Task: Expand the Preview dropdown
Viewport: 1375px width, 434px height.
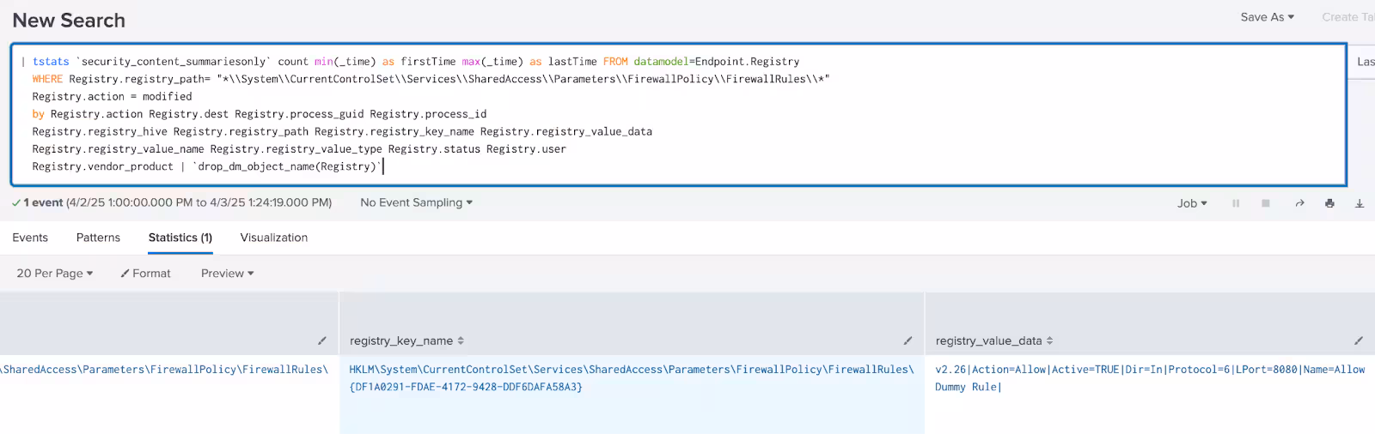Action: [227, 274]
